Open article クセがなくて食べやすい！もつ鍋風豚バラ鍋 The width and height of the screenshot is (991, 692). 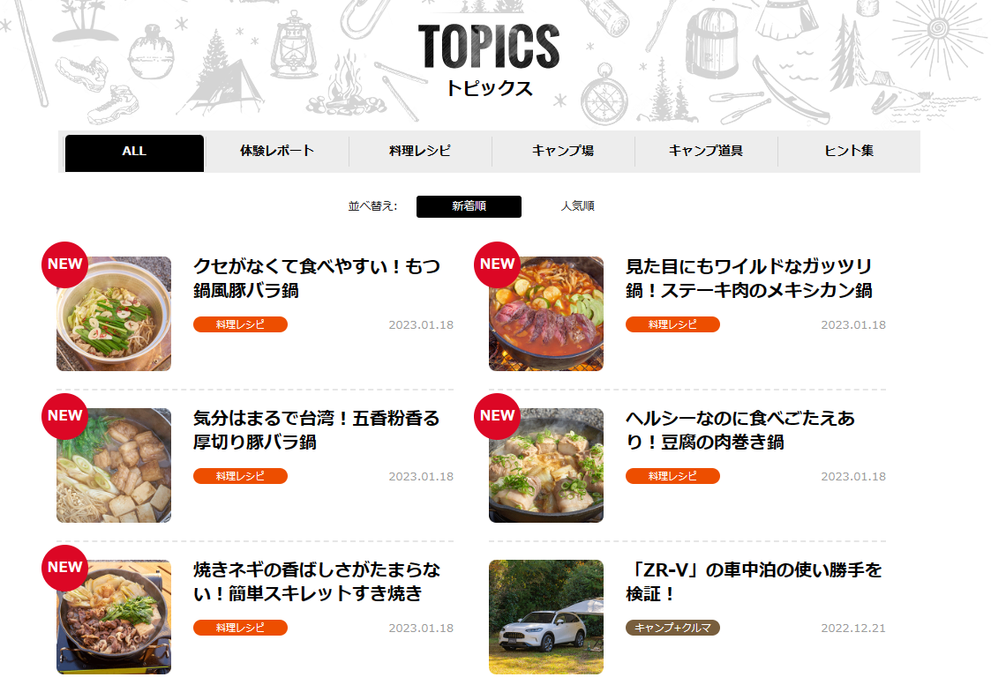click(x=317, y=279)
